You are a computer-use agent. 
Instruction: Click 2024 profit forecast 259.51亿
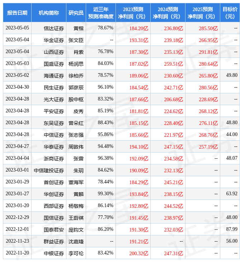point(174,64)
